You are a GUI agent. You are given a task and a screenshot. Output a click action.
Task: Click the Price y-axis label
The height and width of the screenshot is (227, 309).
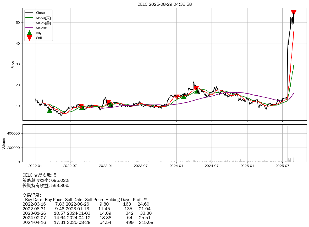pos(13,65)
